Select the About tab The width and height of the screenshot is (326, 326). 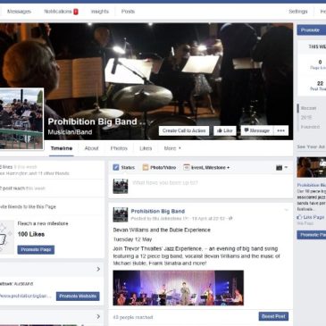(x=91, y=148)
